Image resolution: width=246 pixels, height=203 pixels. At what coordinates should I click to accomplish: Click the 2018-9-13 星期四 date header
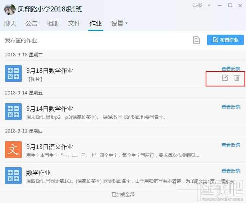click(x=24, y=131)
